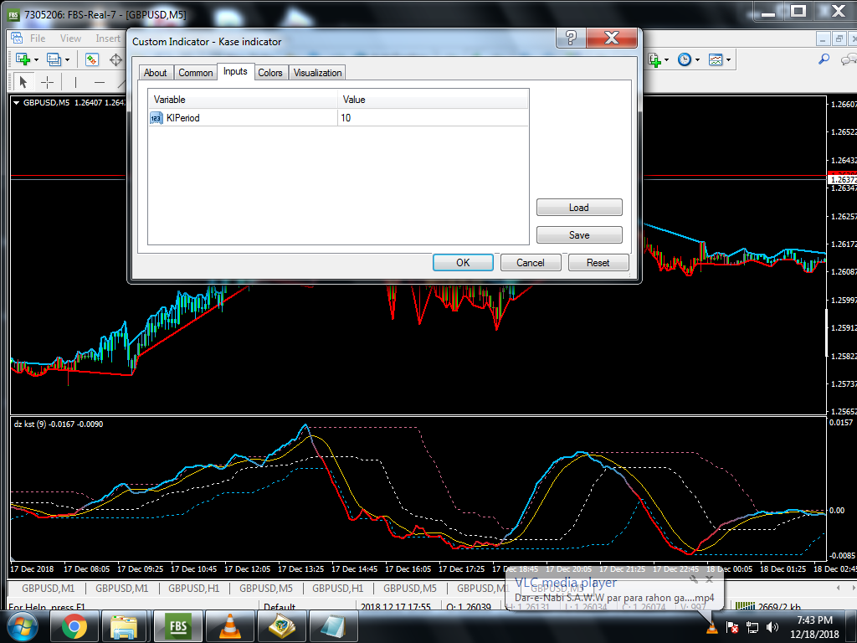
Task: Click the Action Center flag icon
Action: [x=732, y=627]
